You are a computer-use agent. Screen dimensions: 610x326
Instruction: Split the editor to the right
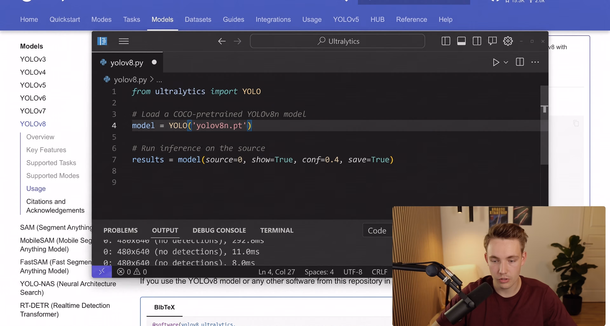(x=520, y=62)
